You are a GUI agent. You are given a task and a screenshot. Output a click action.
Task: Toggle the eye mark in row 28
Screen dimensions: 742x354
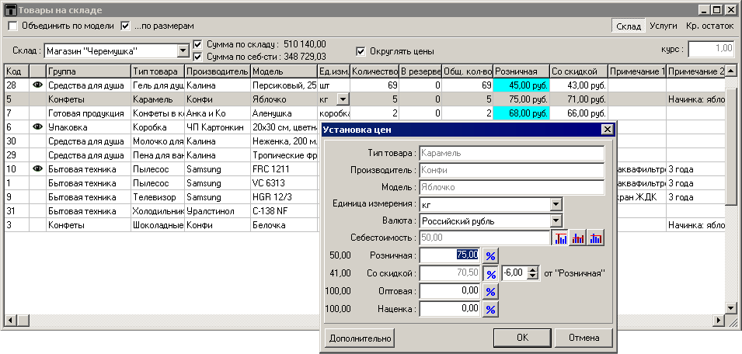coord(38,85)
